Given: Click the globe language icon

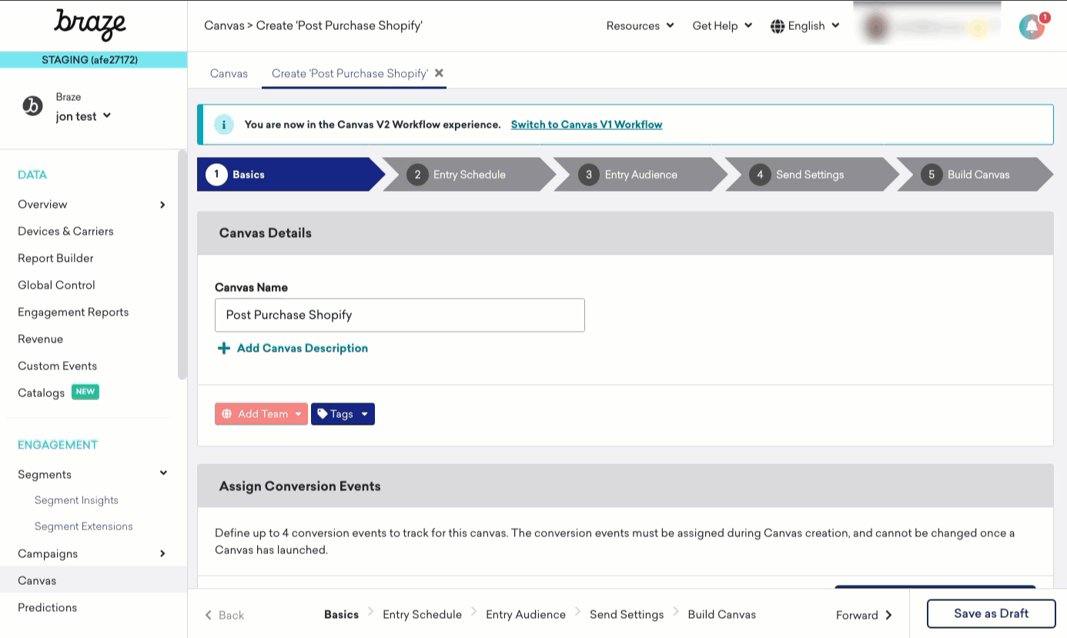Looking at the screenshot, I should coord(778,26).
